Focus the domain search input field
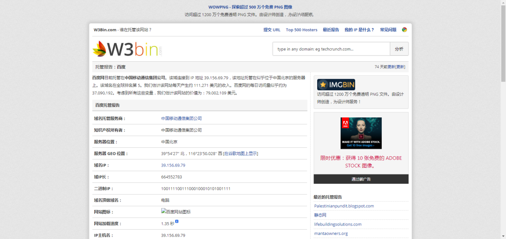 coord(331,49)
